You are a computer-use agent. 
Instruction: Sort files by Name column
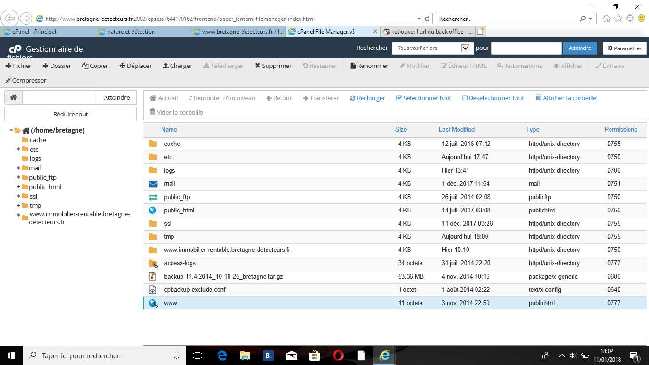click(169, 129)
